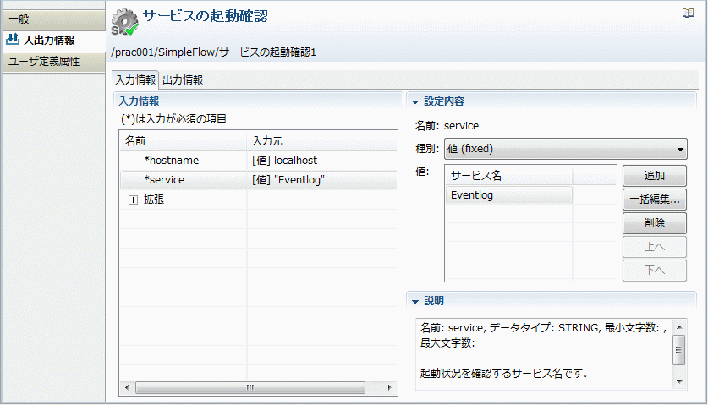
Task: Click the 入出力情報 sidebar icon
Action: pos(13,39)
